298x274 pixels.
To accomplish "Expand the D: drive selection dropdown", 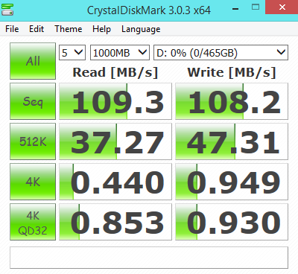I will pyautogui.click(x=221, y=53).
